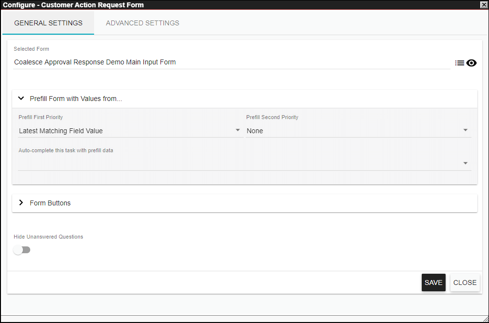Open Prefill First Priority dropdown
Viewport: 489px width, 323px height.
tap(130, 131)
